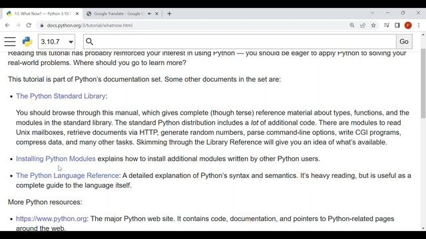This screenshot has height=239, width=426.
Task: Click the italic word 'lot'
Action: [x=254, y=122]
